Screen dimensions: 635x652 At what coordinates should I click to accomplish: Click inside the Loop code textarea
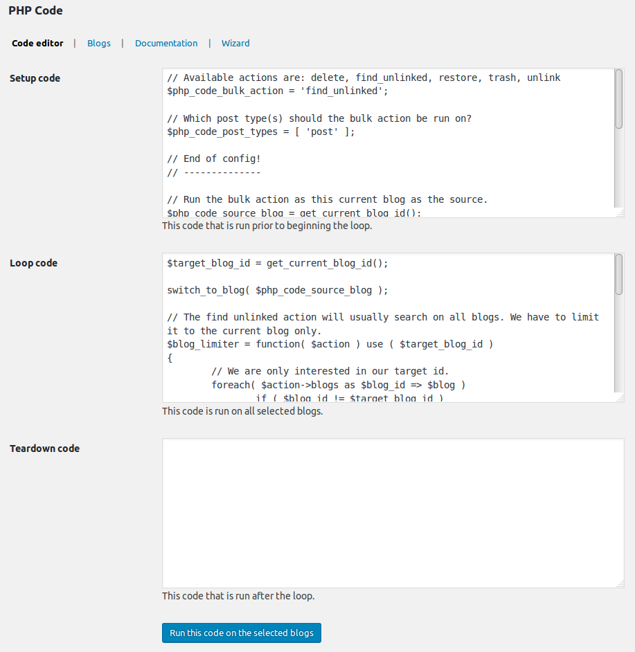(x=388, y=327)
